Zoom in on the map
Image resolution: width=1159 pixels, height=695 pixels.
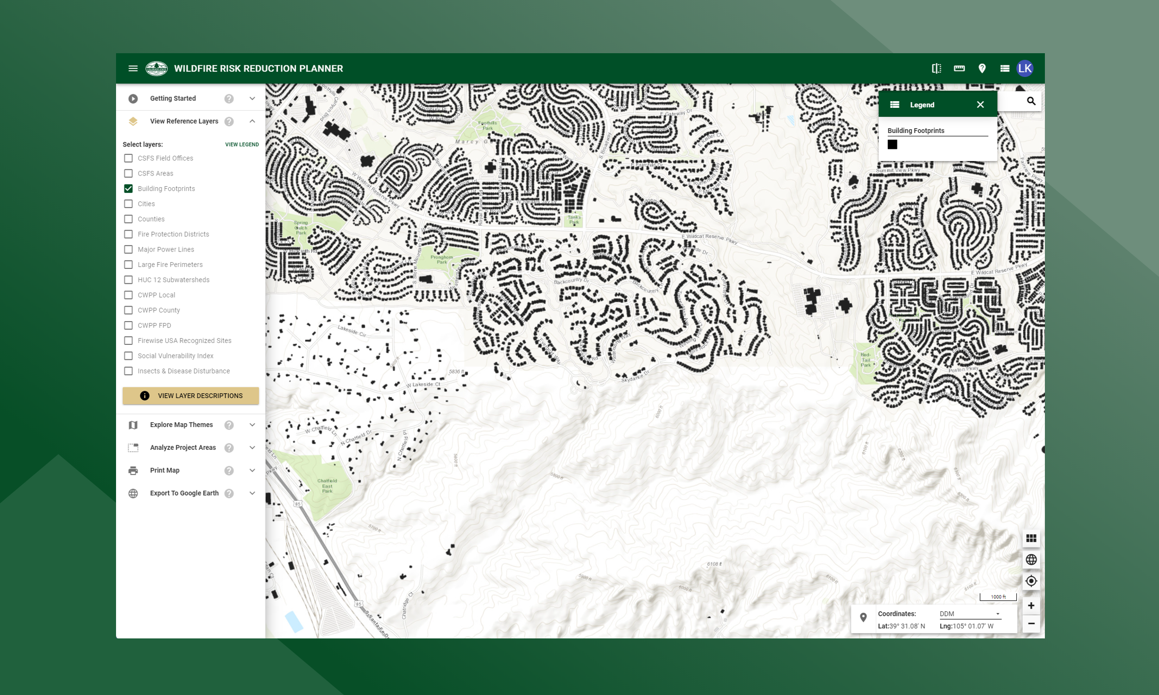click(x=1031, y=606)
